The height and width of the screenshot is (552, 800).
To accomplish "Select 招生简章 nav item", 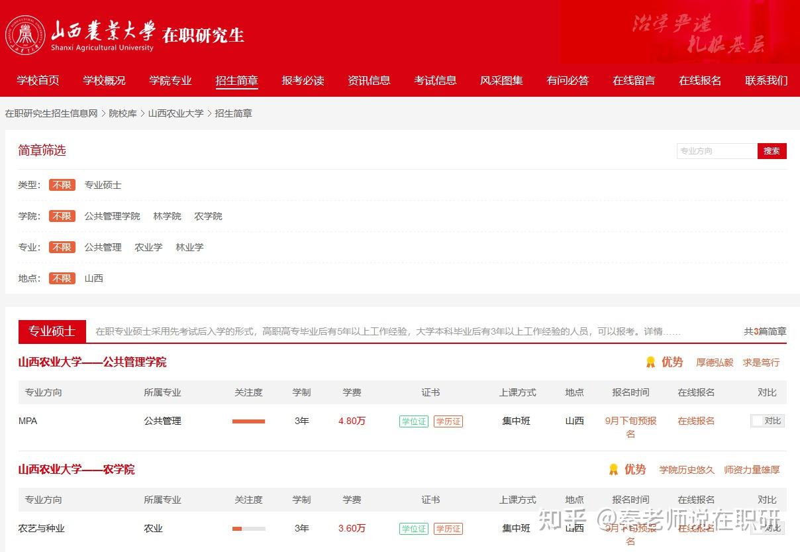I will 236,80.
